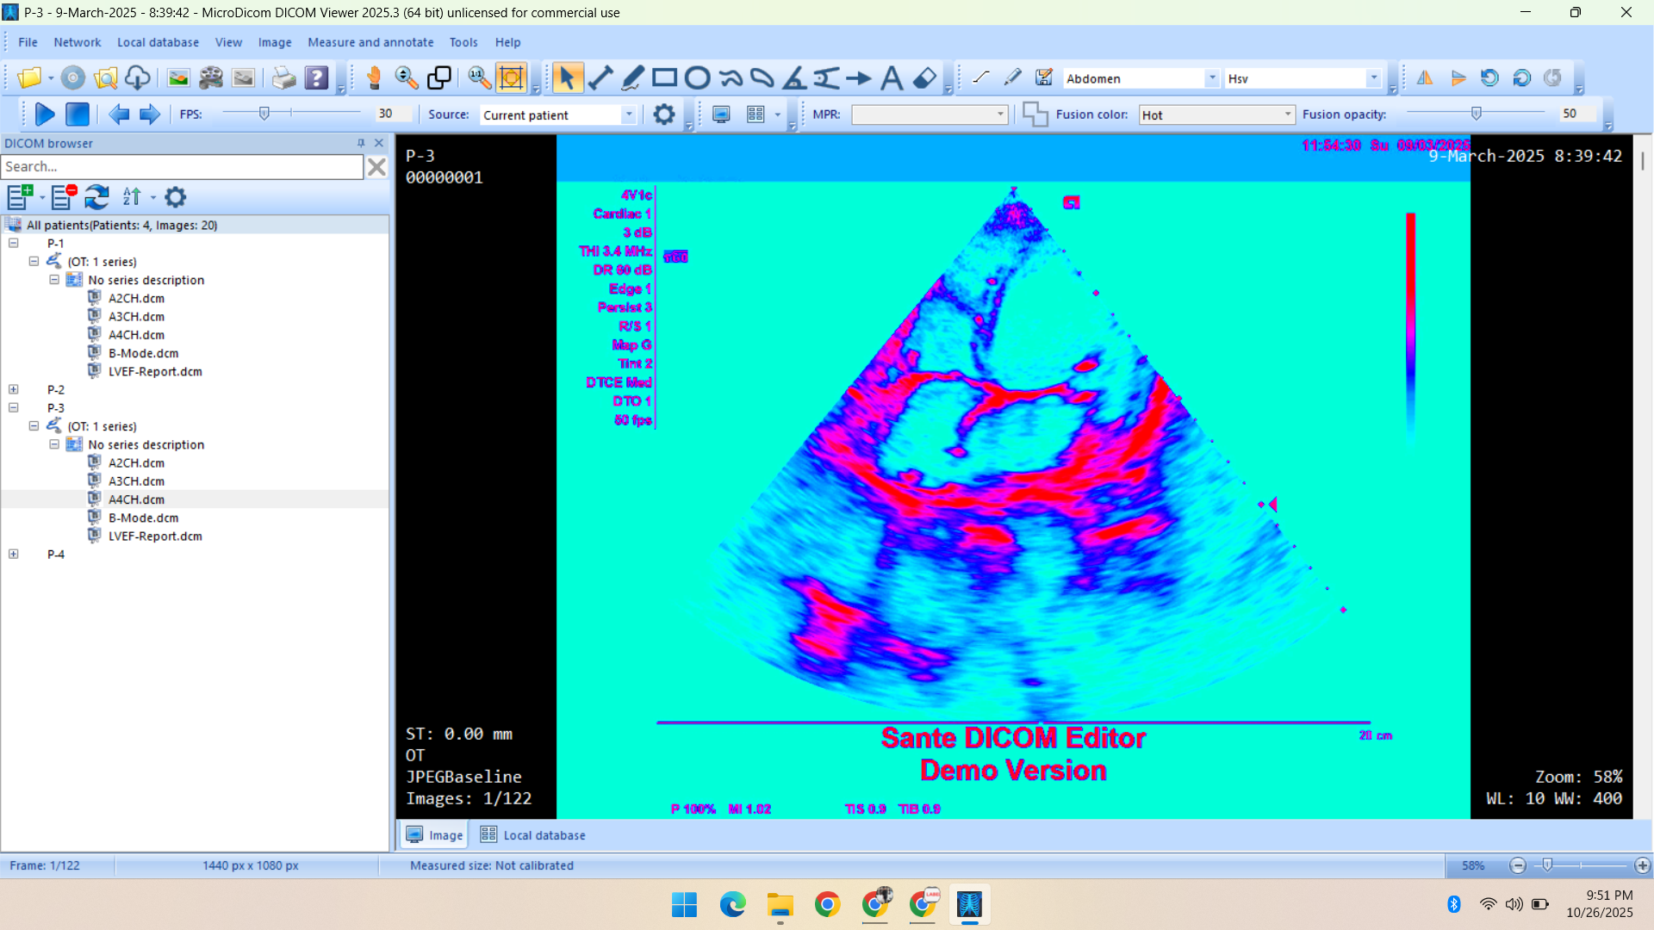Open the Abdomen window preset dropdown
Image resolution: width=1654 pixels, height=930 pixels.
pyautogui.click(x=1211, y=78)
